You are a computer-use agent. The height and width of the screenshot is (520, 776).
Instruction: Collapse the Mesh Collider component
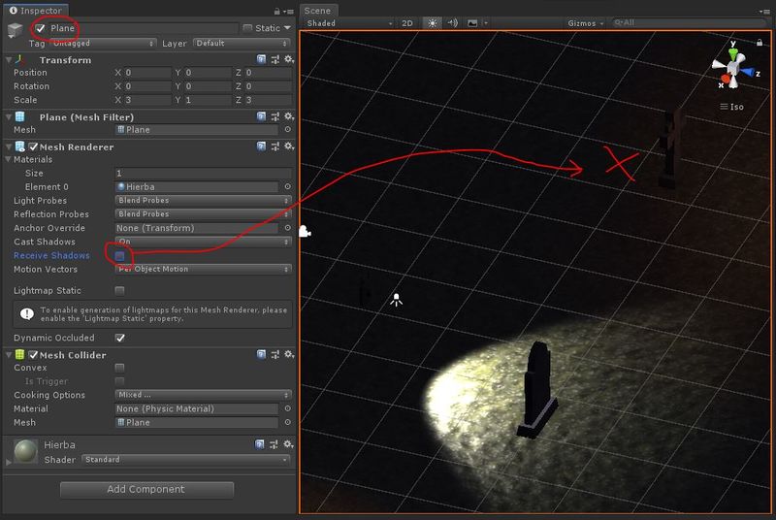9,355
